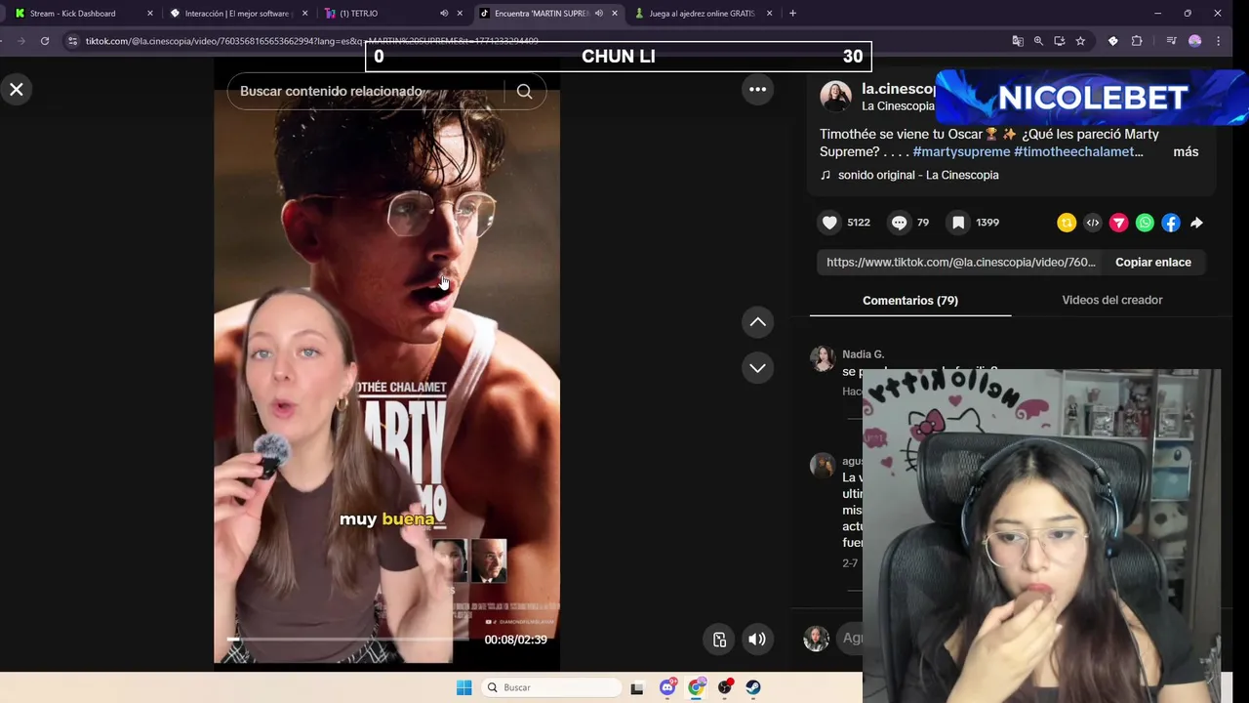Save video with the bookmark icon

[x=958, y=223]
